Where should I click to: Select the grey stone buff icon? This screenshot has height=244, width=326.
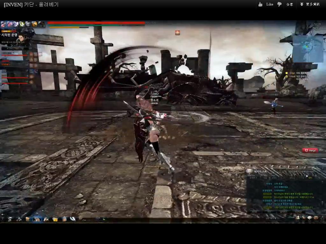point(28,24)
